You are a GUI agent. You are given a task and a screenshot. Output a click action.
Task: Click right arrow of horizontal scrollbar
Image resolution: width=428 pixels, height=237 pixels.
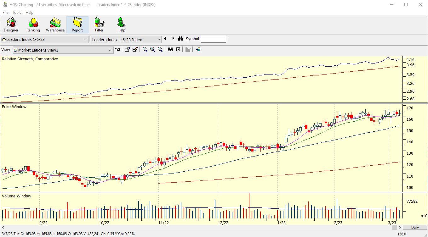click(x=400, y=227)
